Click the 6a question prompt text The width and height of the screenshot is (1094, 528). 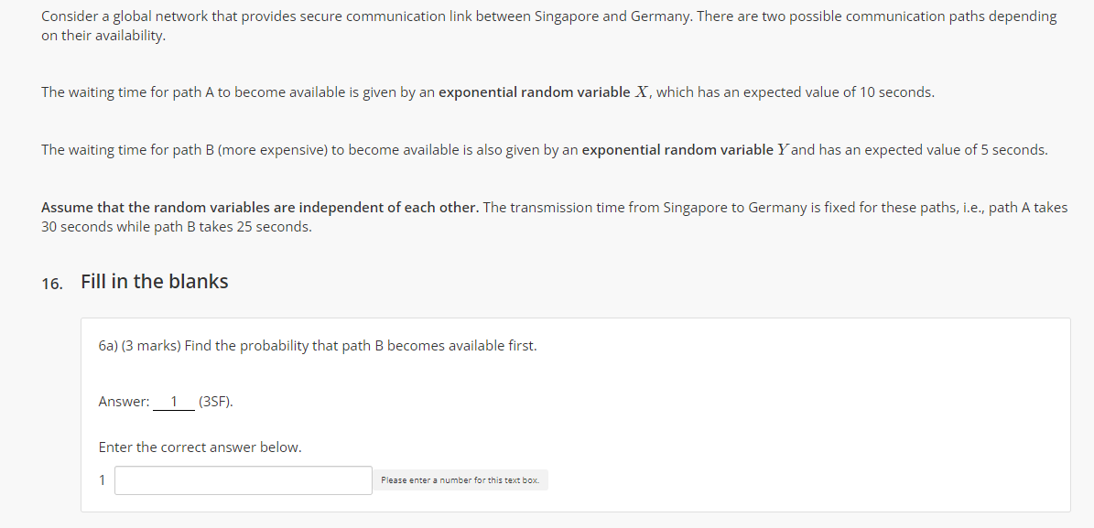point(317,345)
